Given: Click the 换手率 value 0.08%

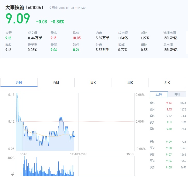Looking at the screenshot, I should [x=32, y=50].
